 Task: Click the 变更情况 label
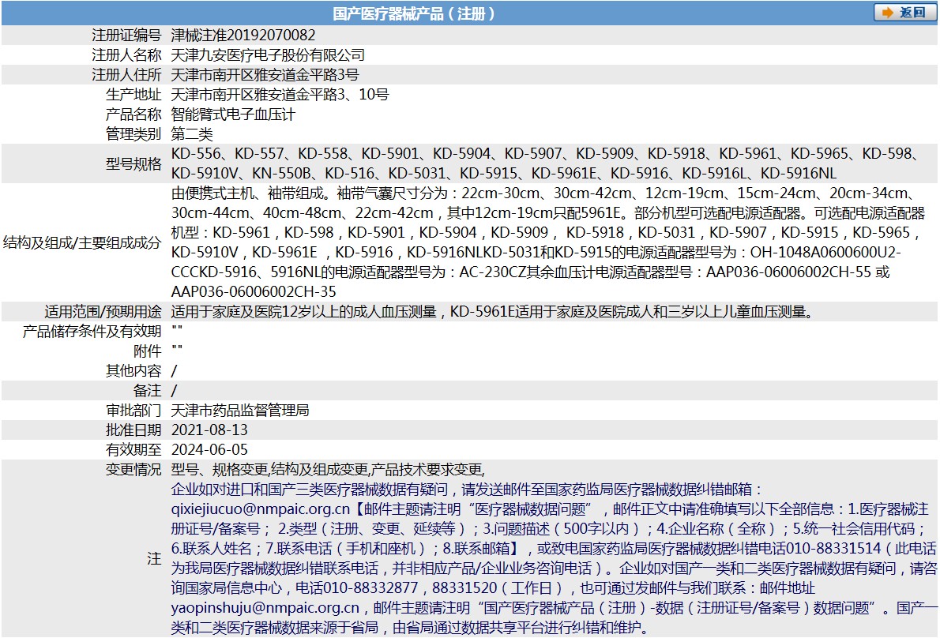[x=133, y=471]
